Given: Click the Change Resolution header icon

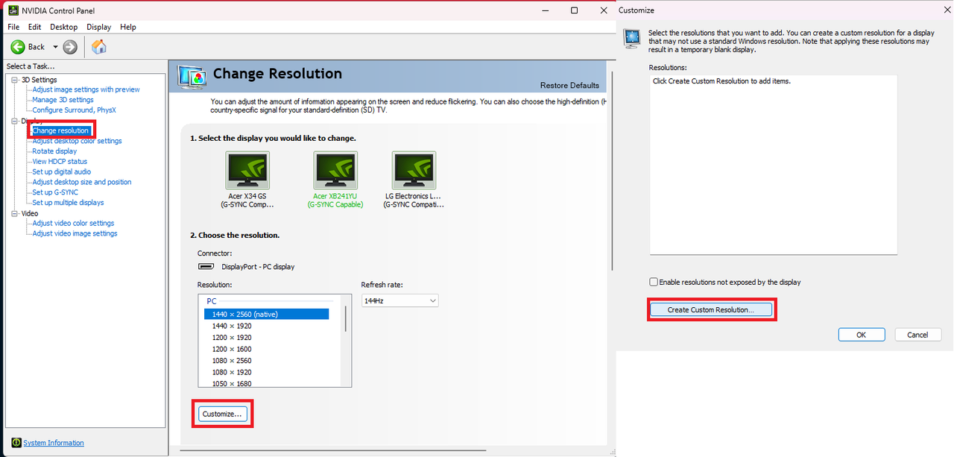Looking at the screenshot, I should click(x=192, y=76).
